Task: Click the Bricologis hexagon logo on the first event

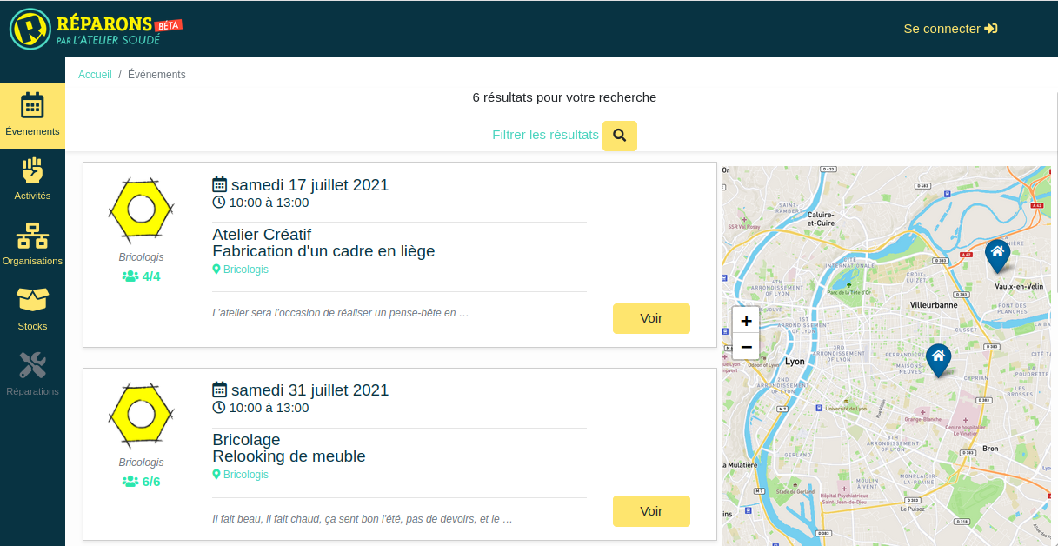Action: point(141,209)
